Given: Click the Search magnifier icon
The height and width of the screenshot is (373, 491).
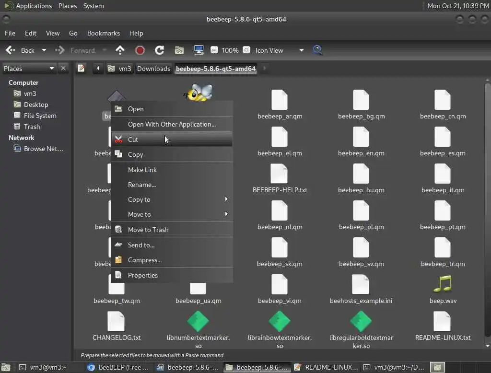Looking at the screenshot, I should tap(317, 50).
